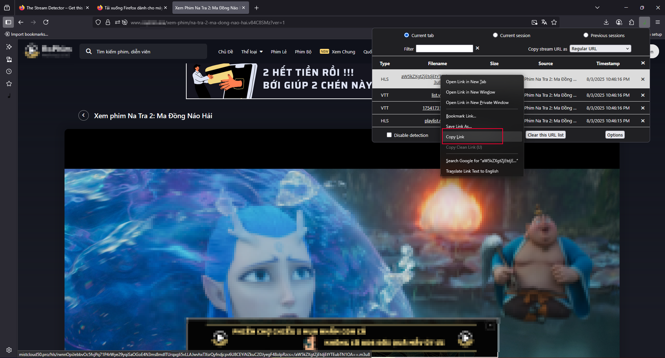Choose Open Link in New Private Window
The width and height of the screenshot is (665, 358).
(482, 103)
